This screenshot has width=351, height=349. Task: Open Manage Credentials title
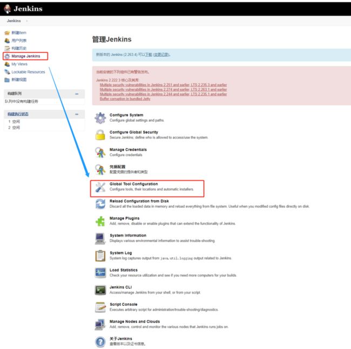click(128, 150)
